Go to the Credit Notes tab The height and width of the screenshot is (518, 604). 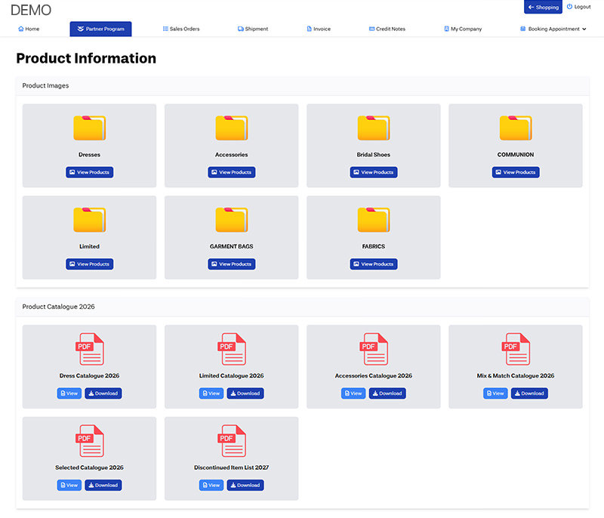pos(387,29)
